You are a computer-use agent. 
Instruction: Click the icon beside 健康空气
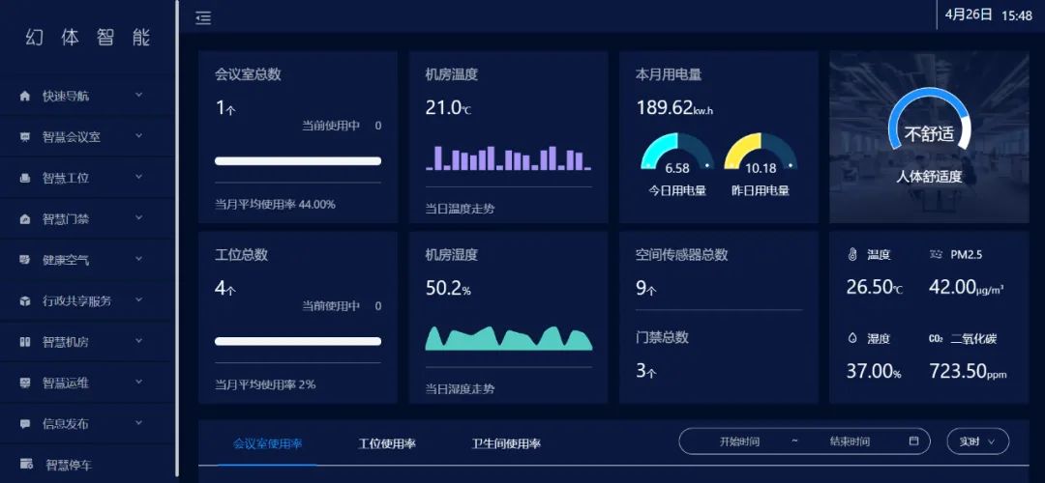[x=25, y=260]
